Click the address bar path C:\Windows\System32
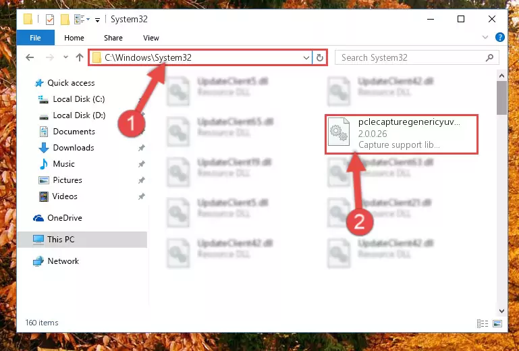 (x=148, y=57)
